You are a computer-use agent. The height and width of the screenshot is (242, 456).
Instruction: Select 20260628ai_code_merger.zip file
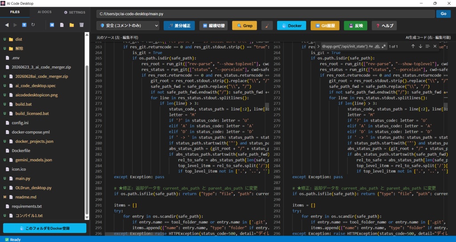click(42, 76)
